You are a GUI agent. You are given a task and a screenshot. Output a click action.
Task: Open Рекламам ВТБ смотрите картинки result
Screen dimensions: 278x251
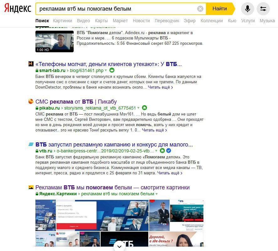pyautogui.click(x=113, y=187)
